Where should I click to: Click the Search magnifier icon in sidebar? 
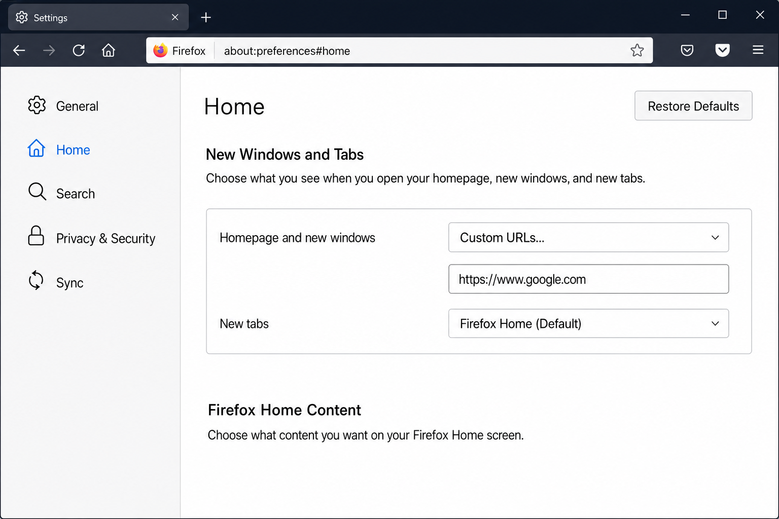coord(37,192)
